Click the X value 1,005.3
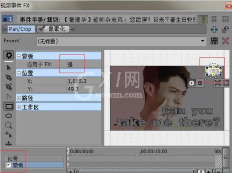Viewport: 232px width, 173px height. 77,81
